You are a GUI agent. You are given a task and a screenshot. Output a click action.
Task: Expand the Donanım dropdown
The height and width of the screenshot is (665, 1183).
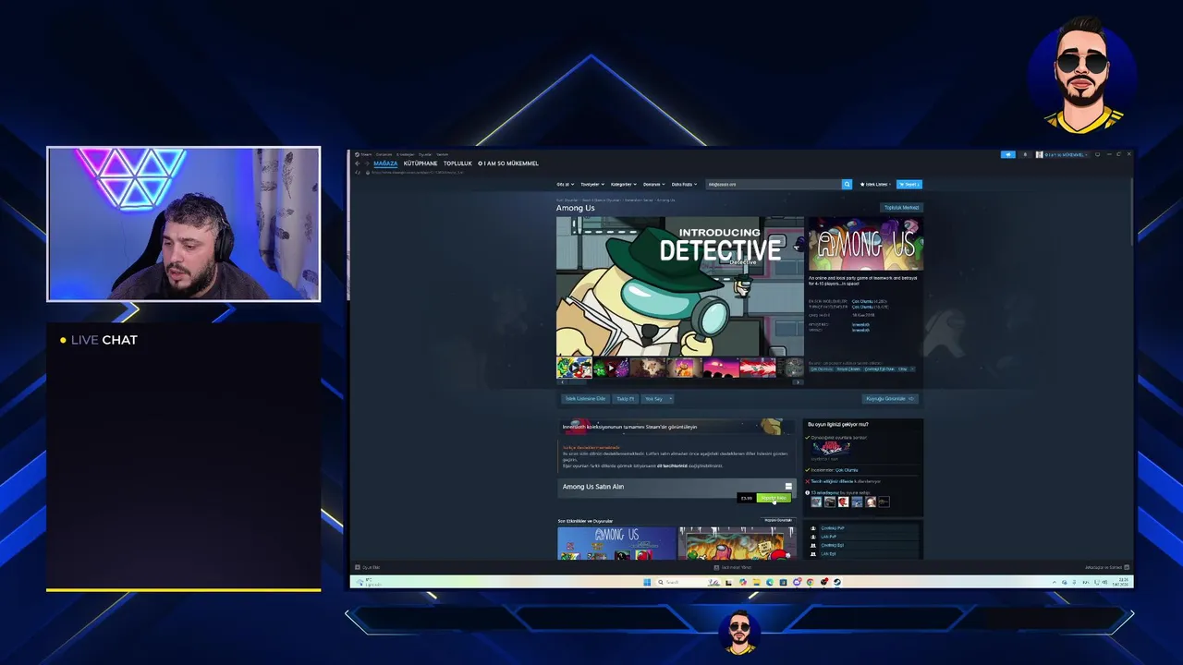coord(653,184)
